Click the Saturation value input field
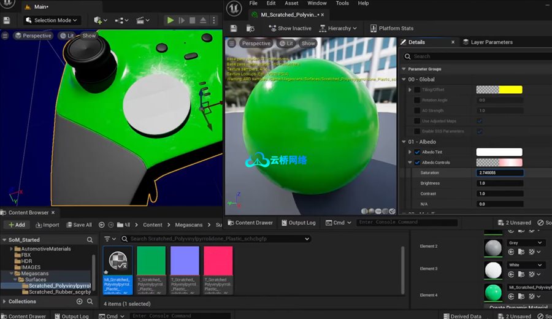The height and width of the screenshot is (319, 552). tap(500, 173)
